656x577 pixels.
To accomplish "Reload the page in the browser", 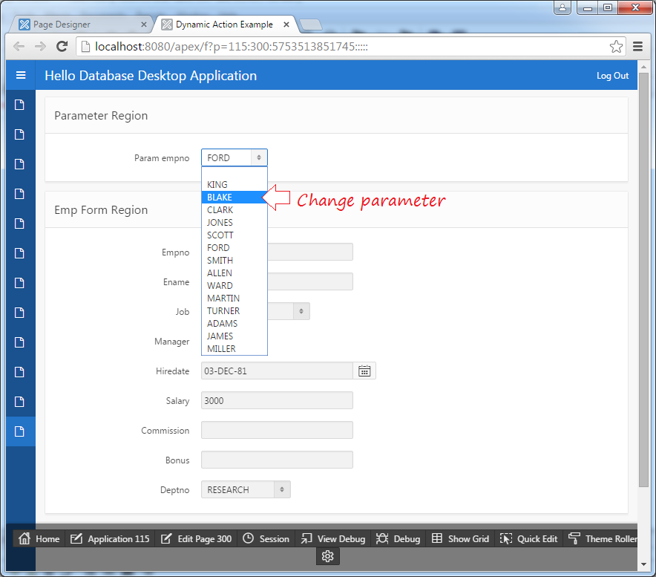I will point(62,47).
